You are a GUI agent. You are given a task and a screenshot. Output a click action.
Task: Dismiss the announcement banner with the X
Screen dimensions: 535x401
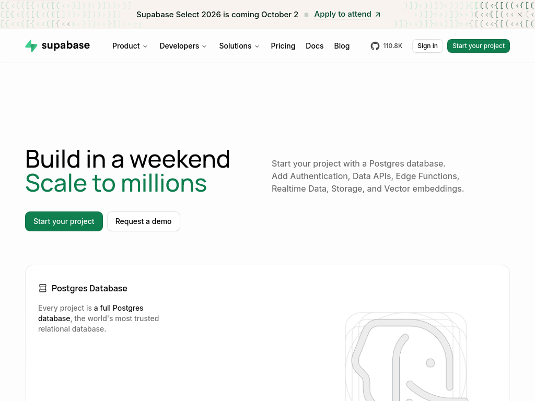[520, 15]
